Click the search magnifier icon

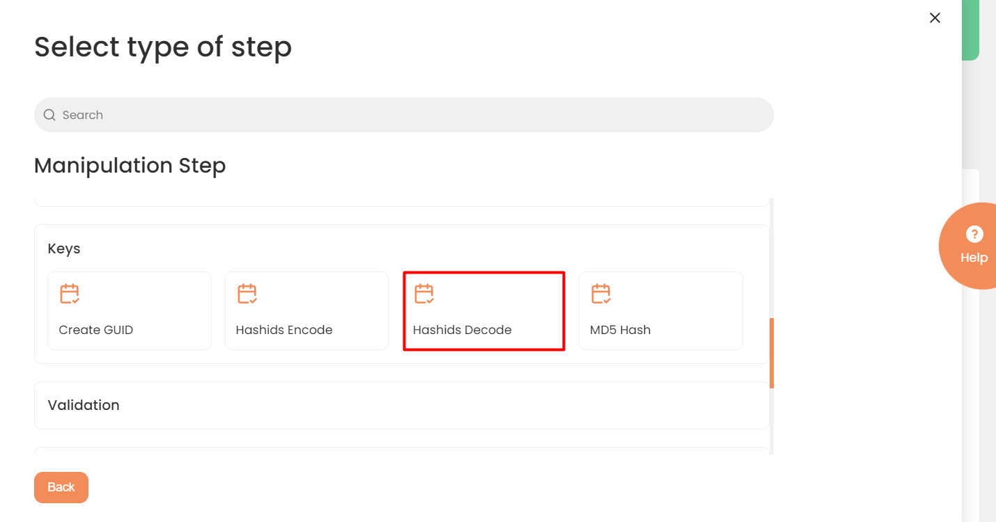tap(49, 115)
